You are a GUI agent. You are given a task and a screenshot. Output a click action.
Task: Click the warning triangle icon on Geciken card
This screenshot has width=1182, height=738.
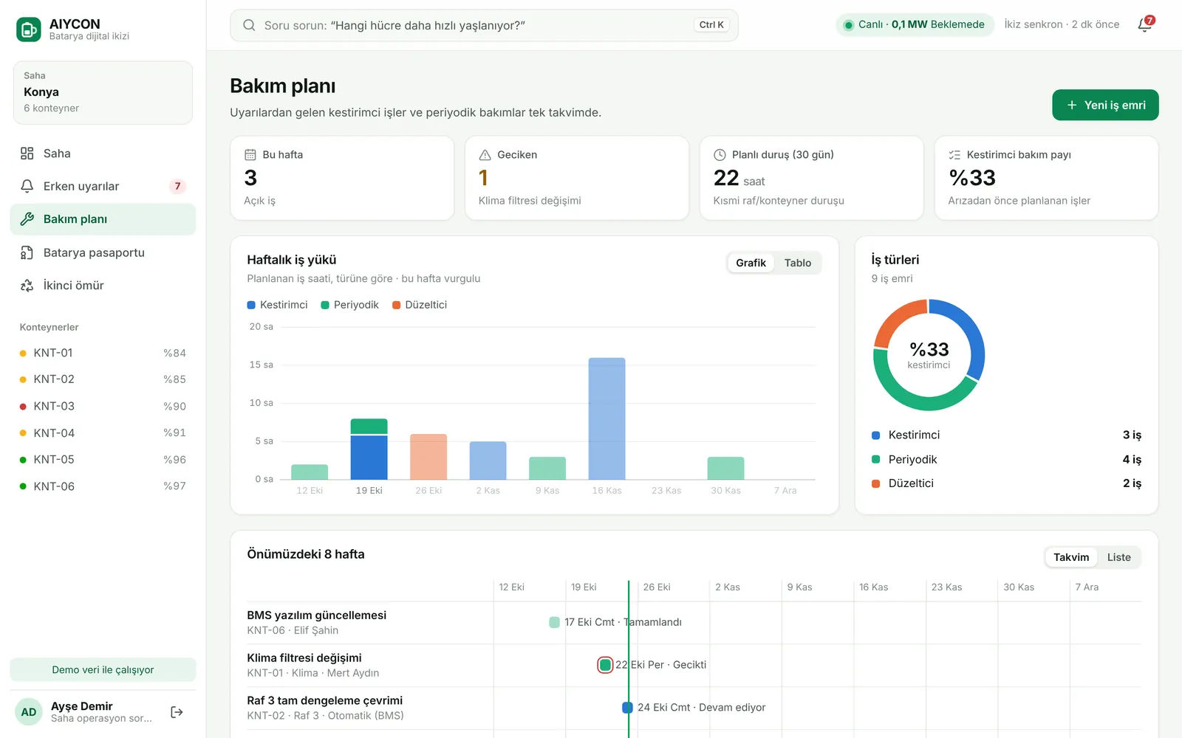tap(485, 155)
